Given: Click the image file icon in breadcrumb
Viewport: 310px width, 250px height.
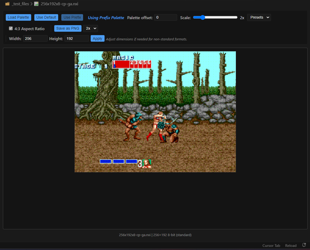Looking at the screenshot, I should pyautogui.click(x=36, y=4).
